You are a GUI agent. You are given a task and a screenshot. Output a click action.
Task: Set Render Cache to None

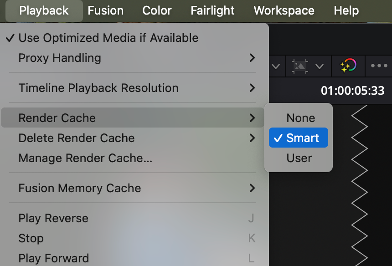pos(300,118)
